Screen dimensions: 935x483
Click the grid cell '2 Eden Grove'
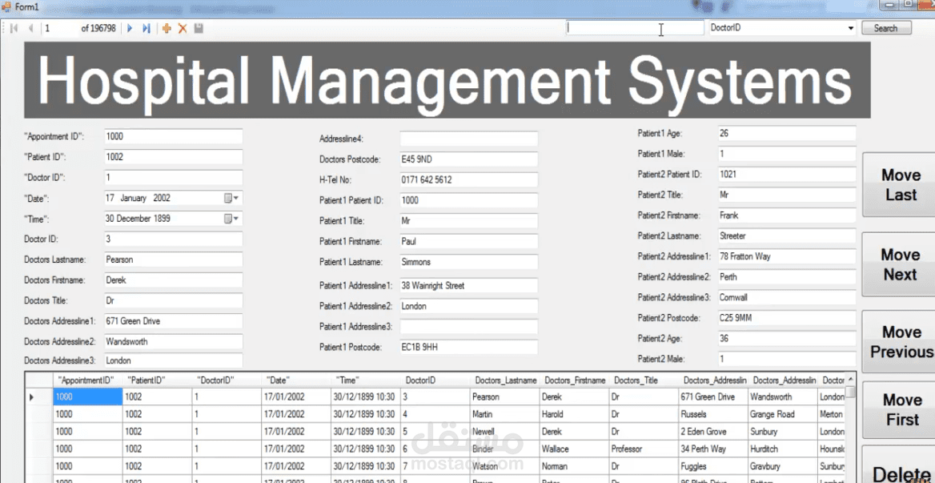click(x=713, y=431)
